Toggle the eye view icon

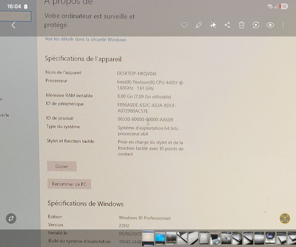click(270, 25)
